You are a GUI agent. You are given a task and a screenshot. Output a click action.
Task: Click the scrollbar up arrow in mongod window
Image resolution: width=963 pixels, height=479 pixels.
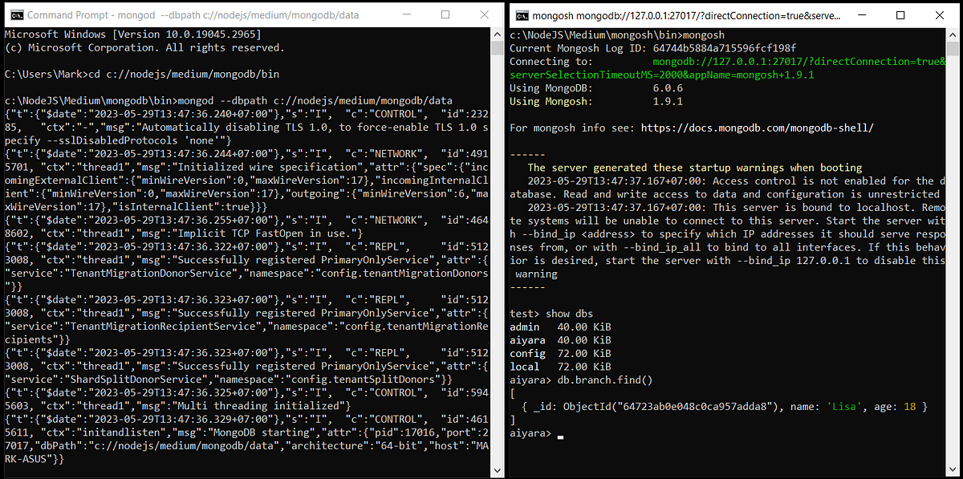(x=497, y=32)
